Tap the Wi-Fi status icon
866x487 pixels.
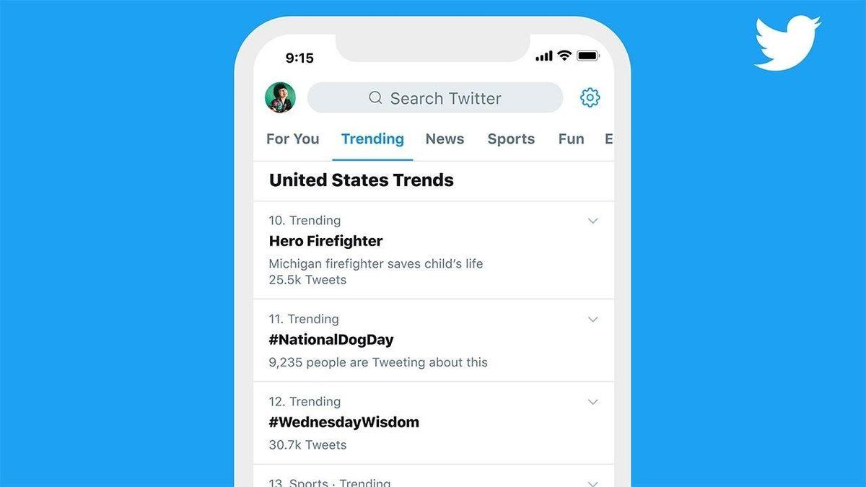coord(564,56)
